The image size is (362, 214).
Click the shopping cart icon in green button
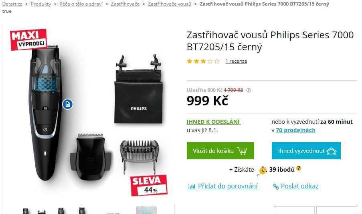(242, 151)
